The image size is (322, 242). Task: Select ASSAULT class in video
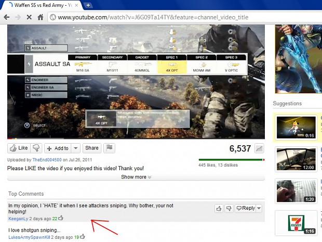[x=46, y=48]
